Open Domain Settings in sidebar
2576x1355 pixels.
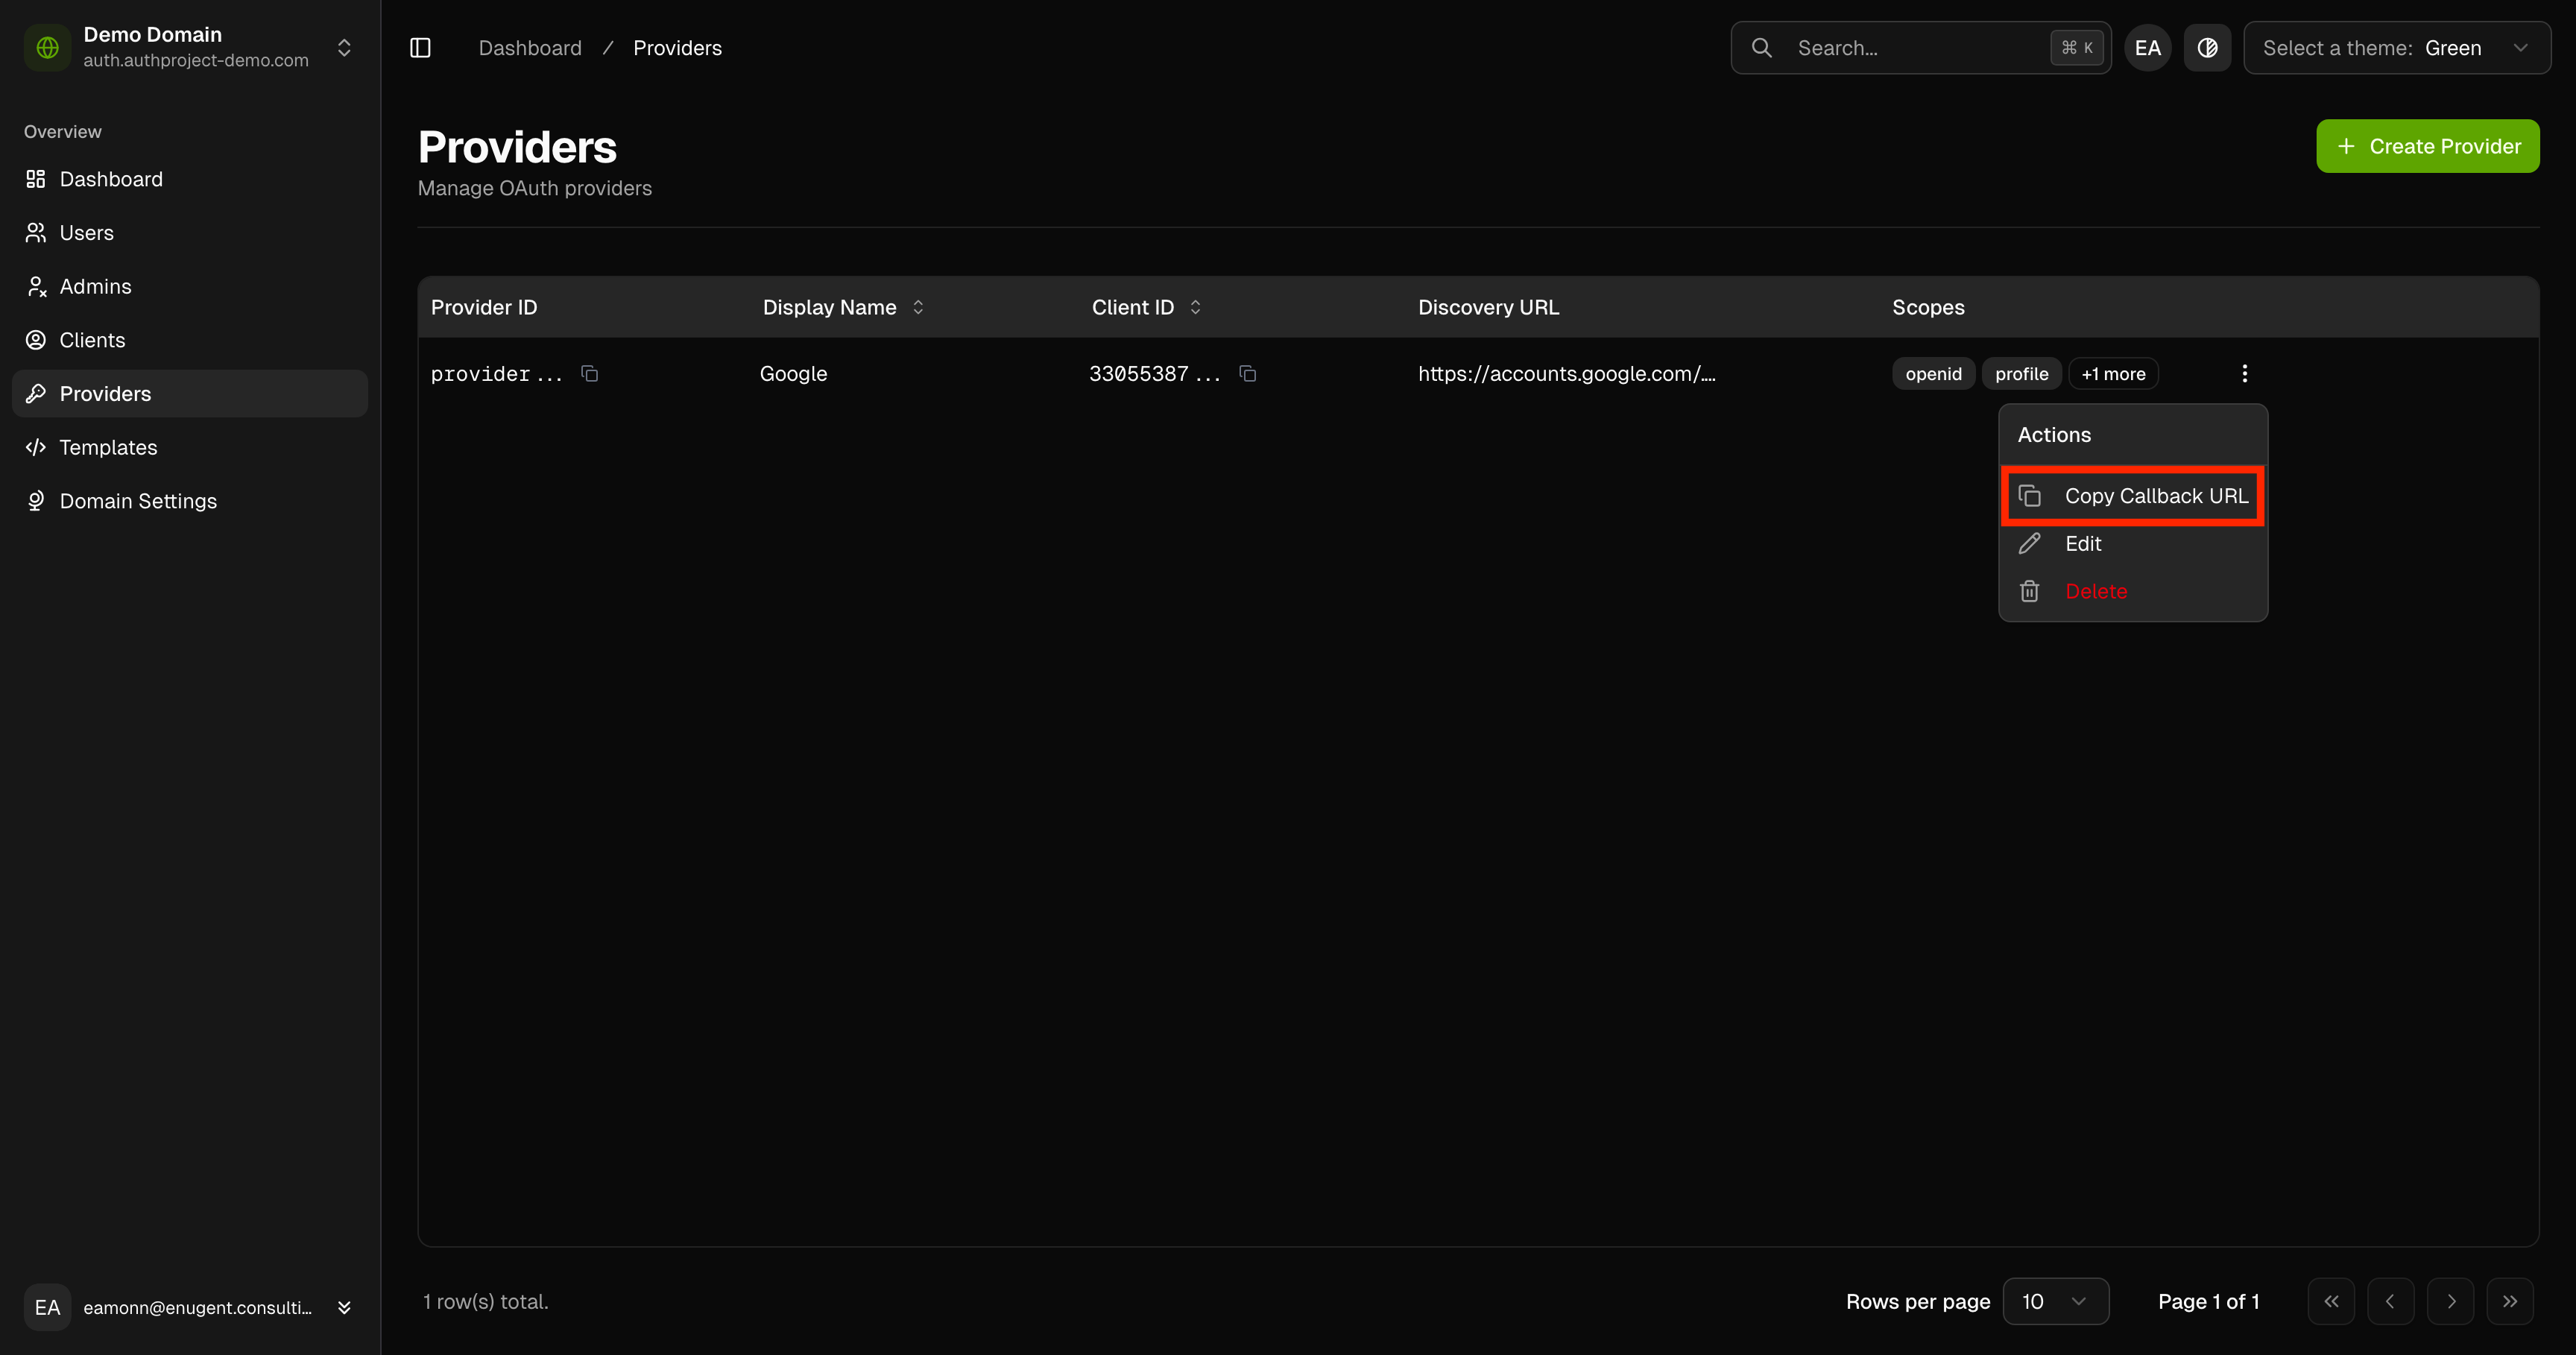(x=190, y=501)
